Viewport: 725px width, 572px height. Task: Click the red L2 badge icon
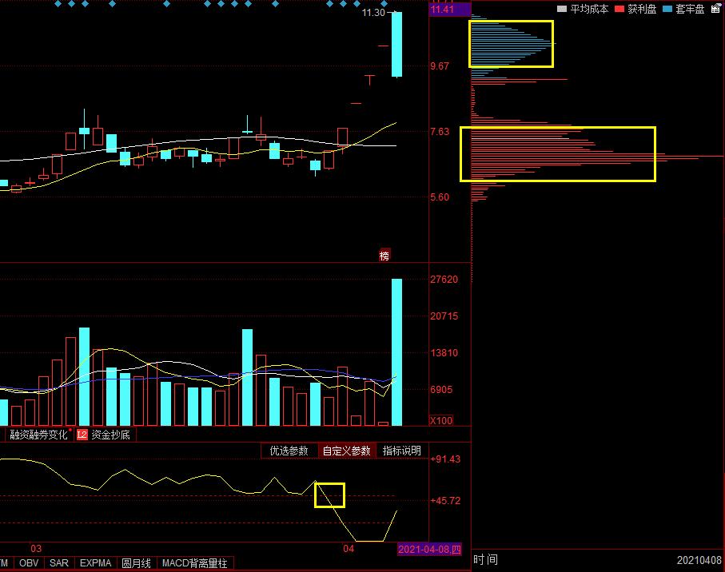tap(82, 435)
